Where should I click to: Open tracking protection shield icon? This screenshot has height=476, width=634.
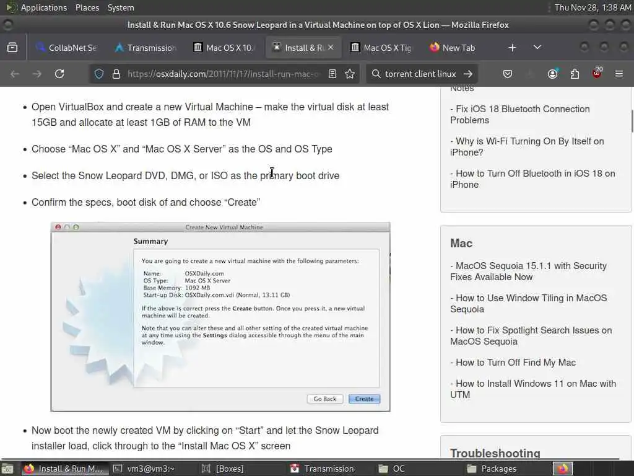point(99,74)
